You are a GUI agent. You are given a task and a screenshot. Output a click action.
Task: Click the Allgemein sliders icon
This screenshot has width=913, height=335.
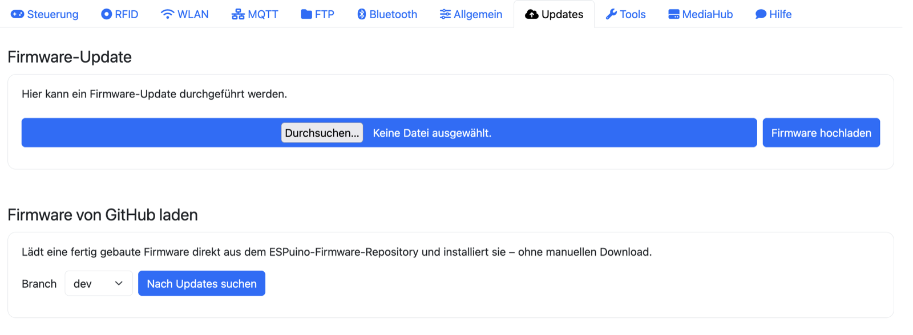[445, 14]
